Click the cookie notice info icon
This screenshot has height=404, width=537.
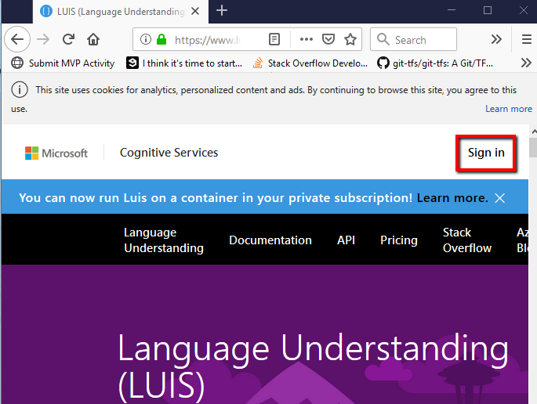pos(20,90)
